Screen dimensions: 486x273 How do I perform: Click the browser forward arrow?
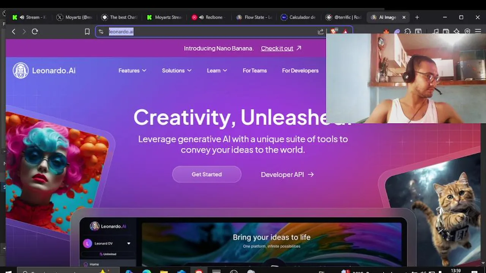(x=24, y=31)
